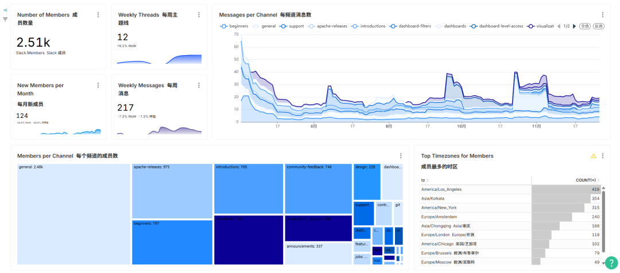Viewport: 620px width, 273px height.
Task: Expand the filter bar with the arrow icon
Action: click(5, 10)
